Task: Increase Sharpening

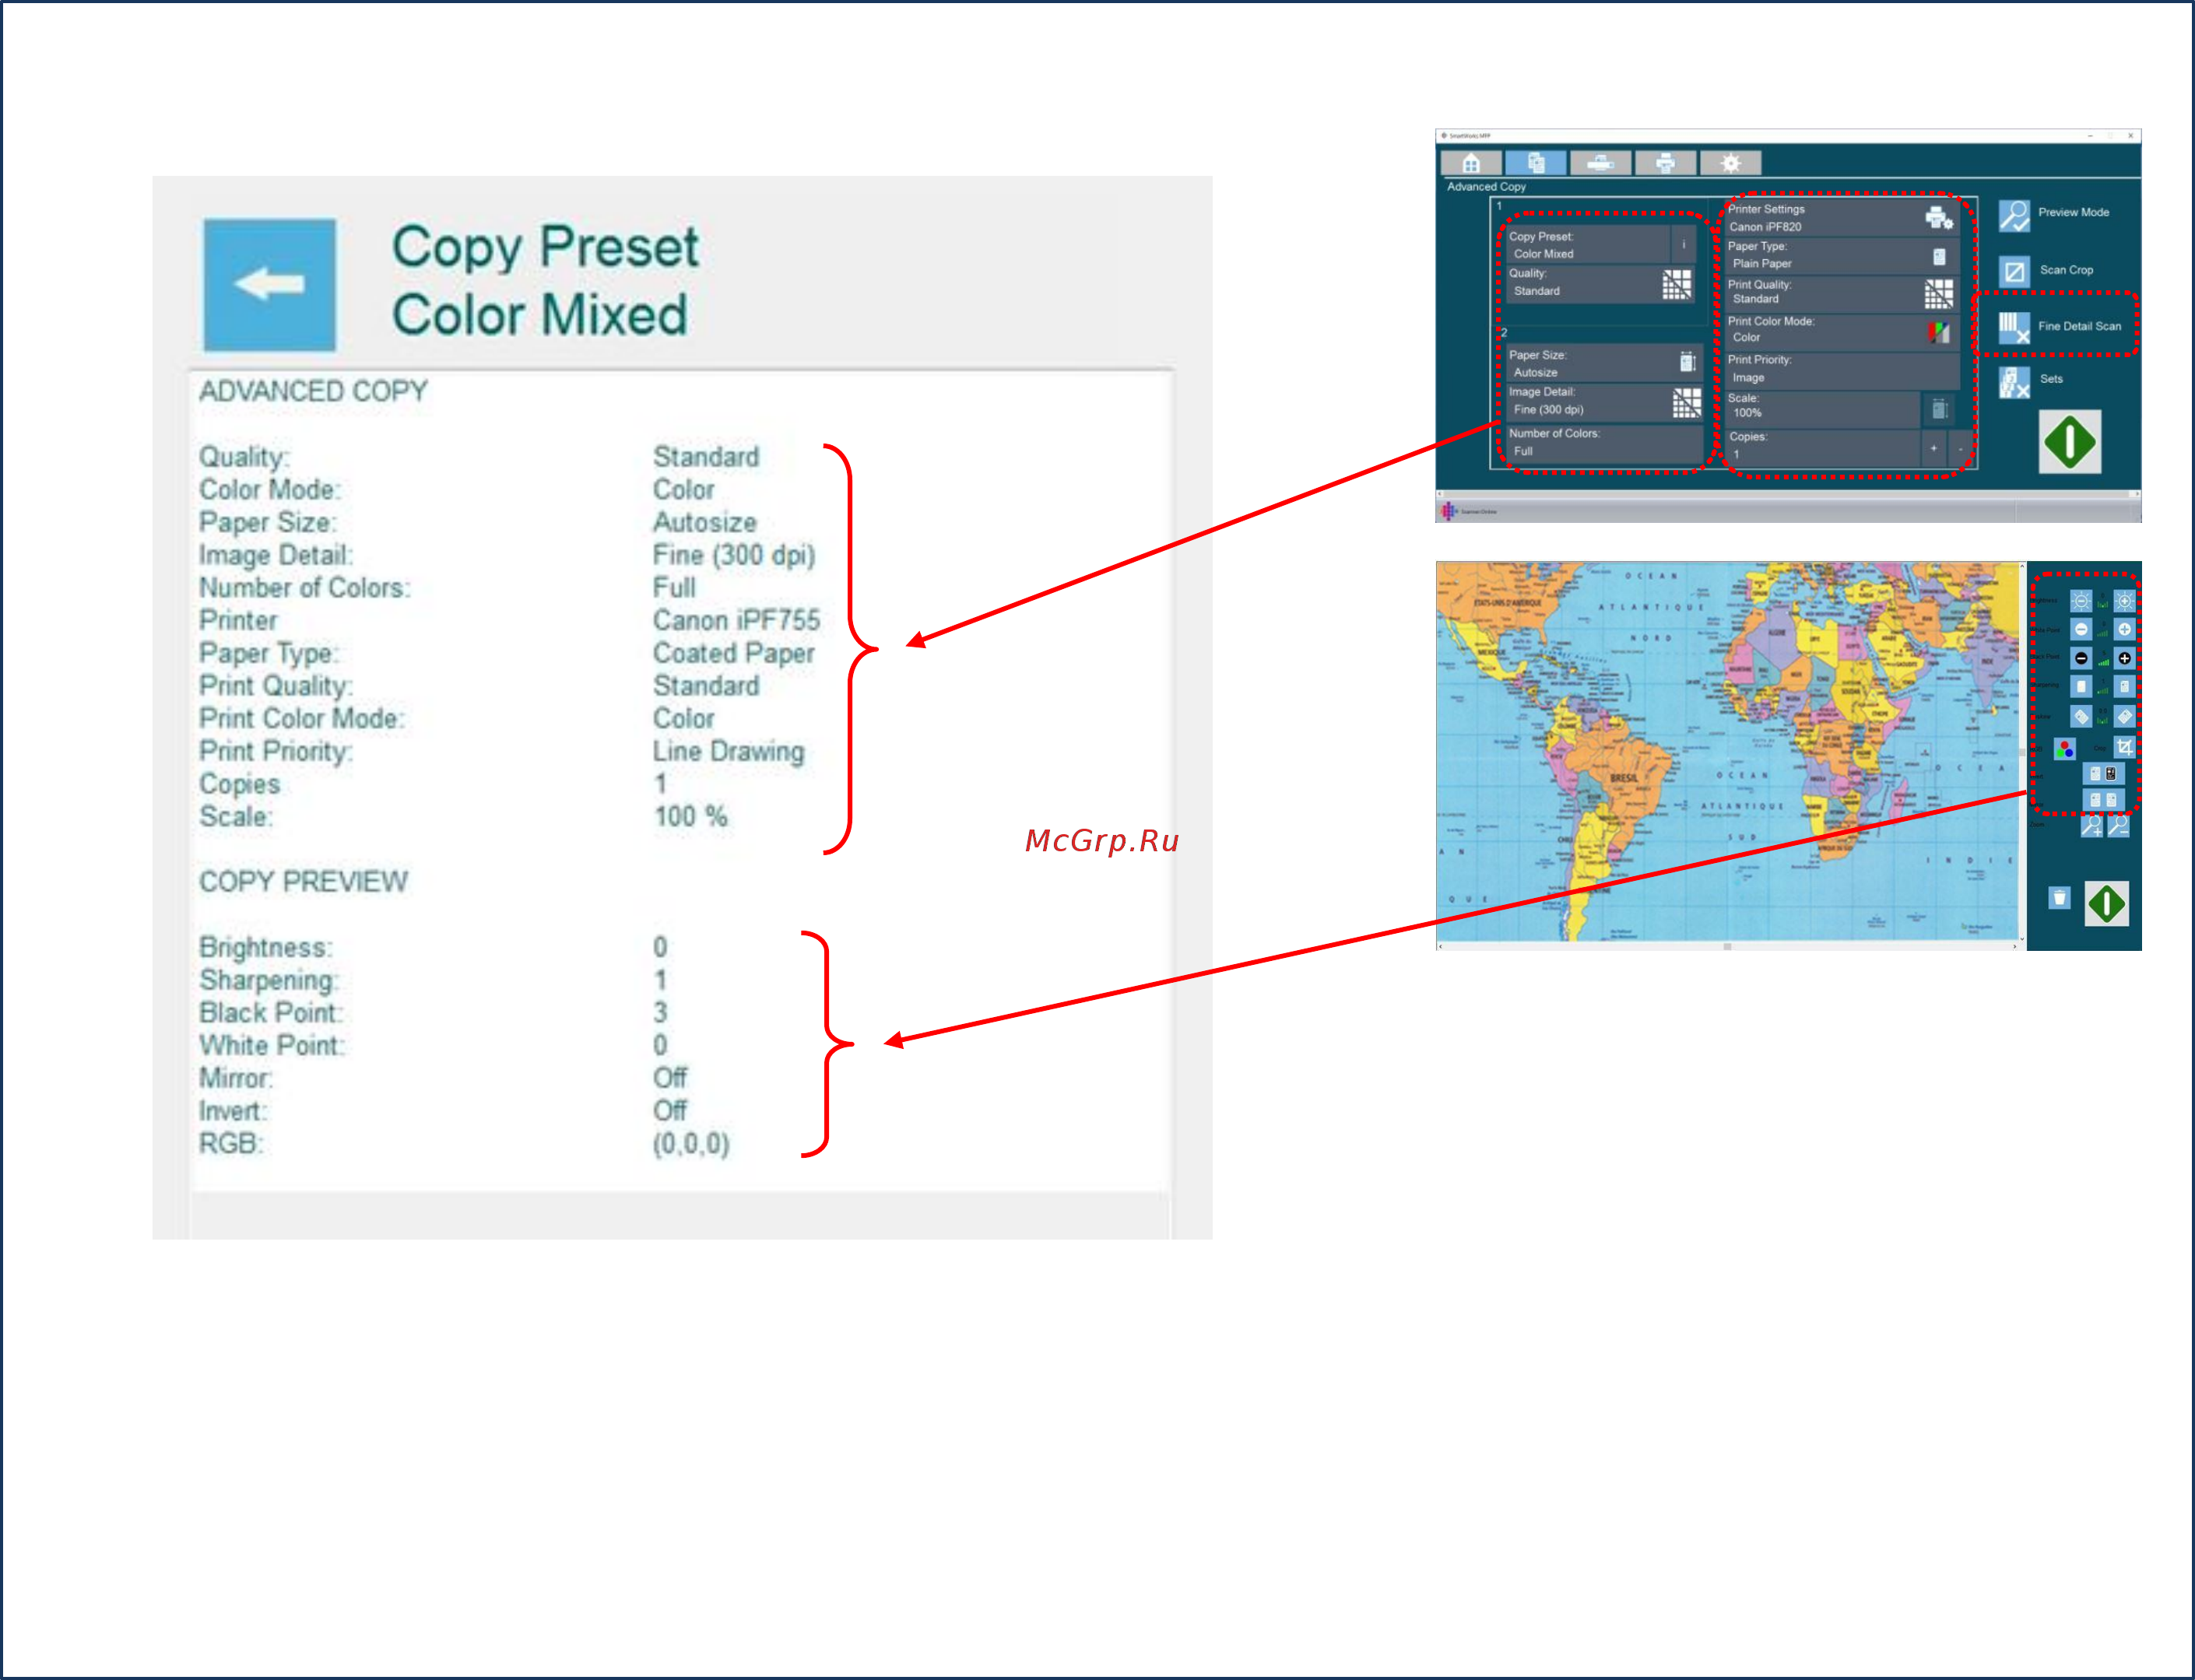Action: (2125, 687)
